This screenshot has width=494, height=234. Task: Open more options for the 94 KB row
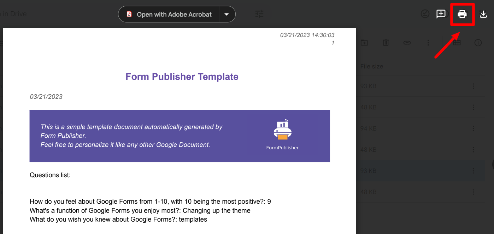[x=473, y=128]
